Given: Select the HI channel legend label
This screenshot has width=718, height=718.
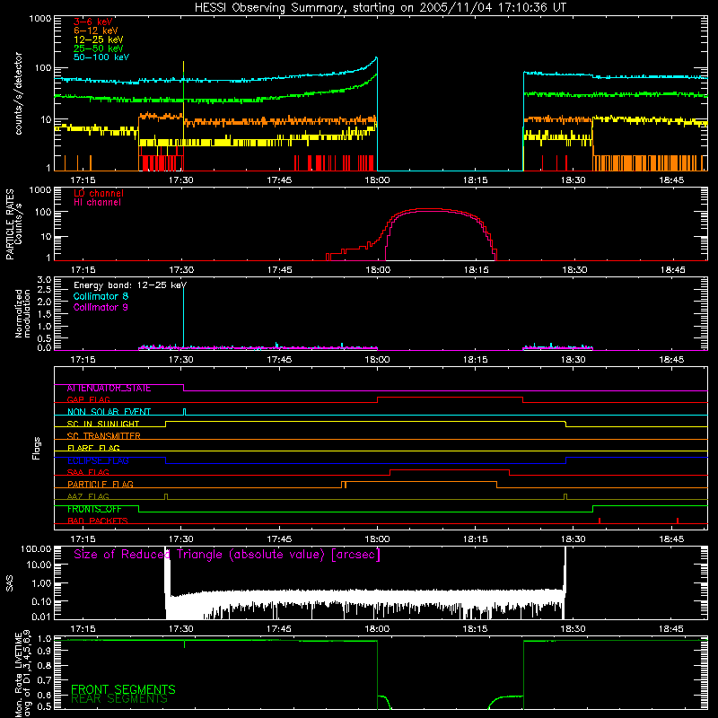Looking at the screenshot, I should [x=98, y=203].
